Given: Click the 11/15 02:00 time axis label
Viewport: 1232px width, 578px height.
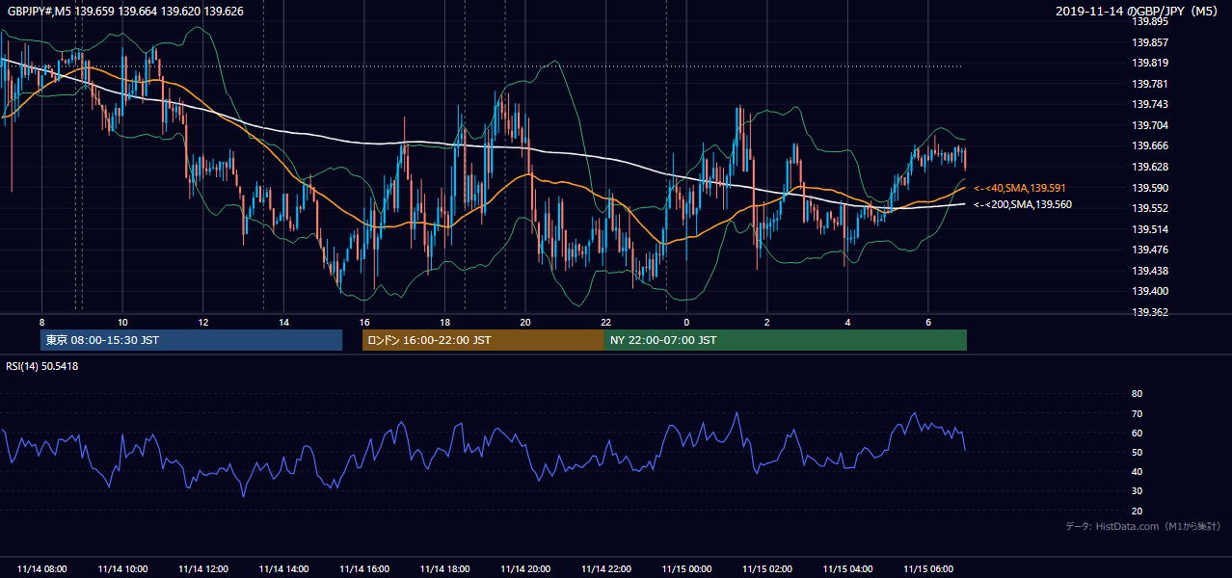Looking at the screenshot, I should click(766, 569).
